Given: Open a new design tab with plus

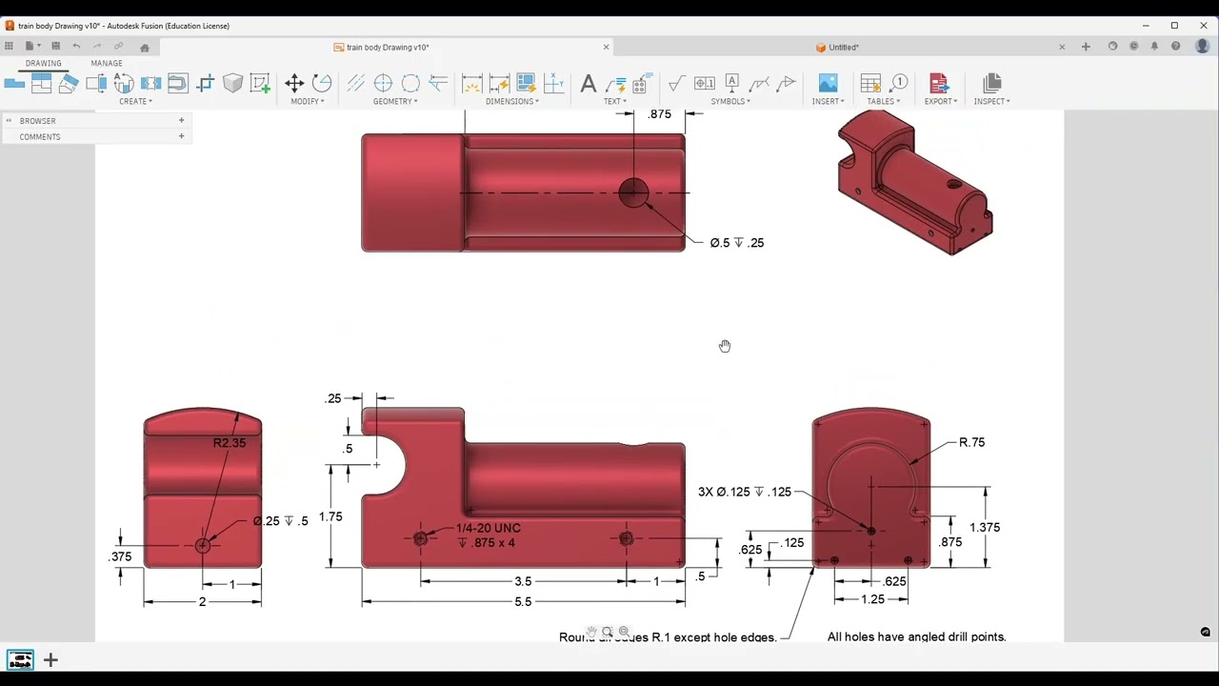Looking at the screenshot, I should (1086, 47).
